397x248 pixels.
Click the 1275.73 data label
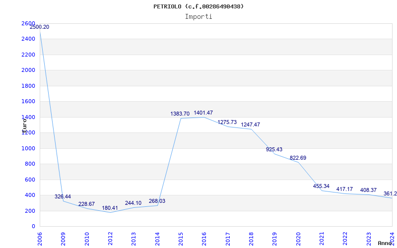pyautogui.click(x=227, y=122)
